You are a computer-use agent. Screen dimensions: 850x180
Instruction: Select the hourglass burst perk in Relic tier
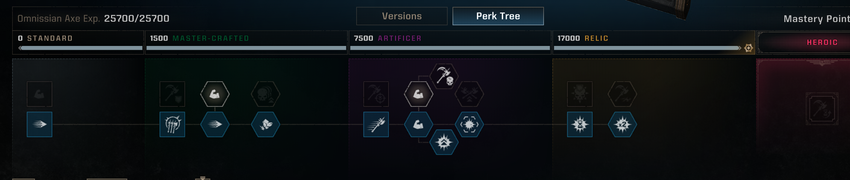pos(580,124)
